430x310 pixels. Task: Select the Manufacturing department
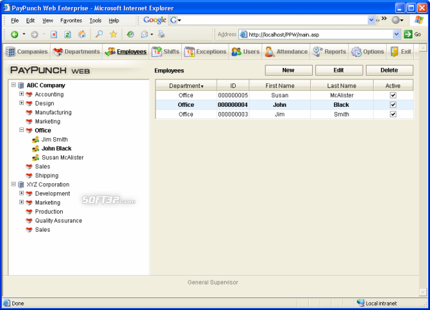[x=53, y=113]
